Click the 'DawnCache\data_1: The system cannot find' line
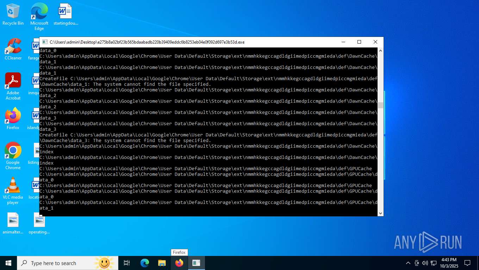479x270 pixels. click(x=125, y=84)
